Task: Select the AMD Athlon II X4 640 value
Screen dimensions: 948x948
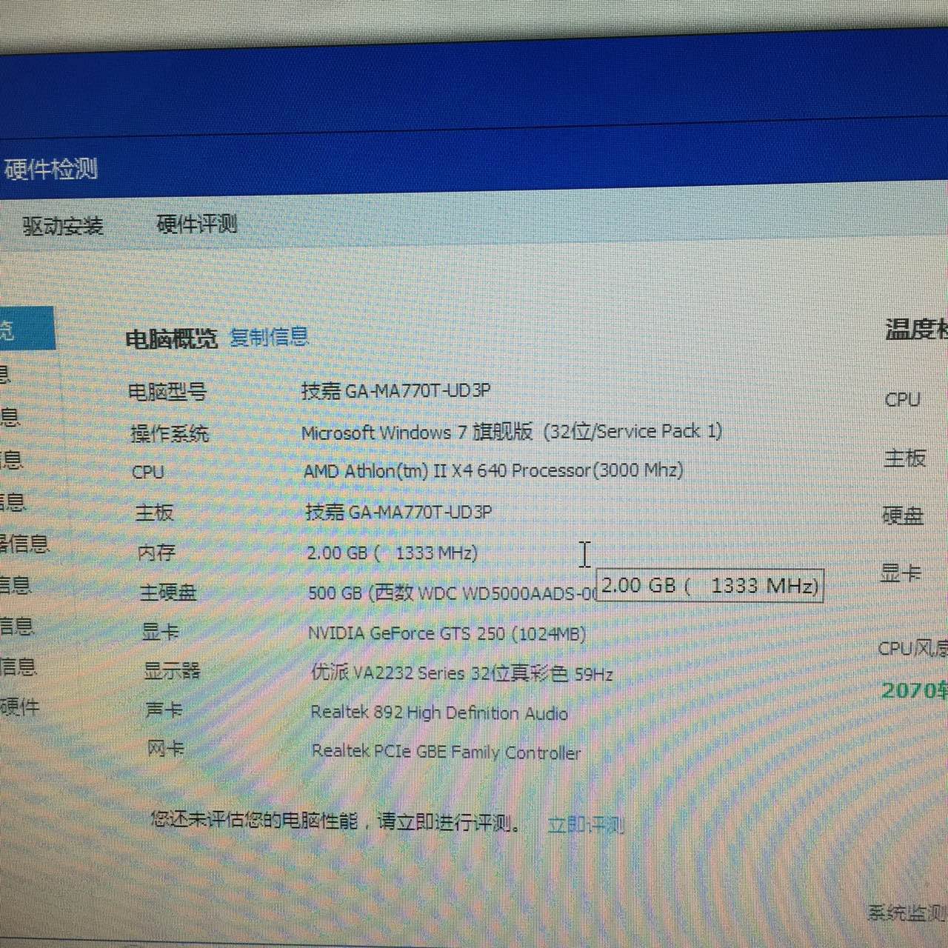Action: coord(494,470)
